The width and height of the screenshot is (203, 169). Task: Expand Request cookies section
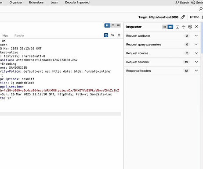pyautogui.click(x=162, y=53)
